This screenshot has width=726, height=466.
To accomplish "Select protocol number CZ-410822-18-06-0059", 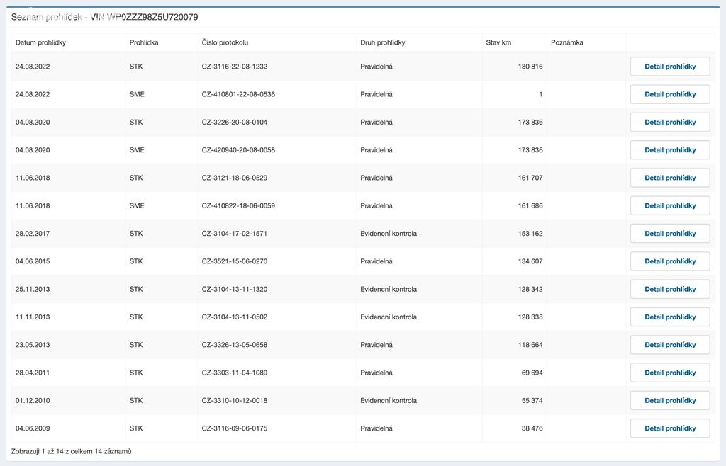I will 238,205.
